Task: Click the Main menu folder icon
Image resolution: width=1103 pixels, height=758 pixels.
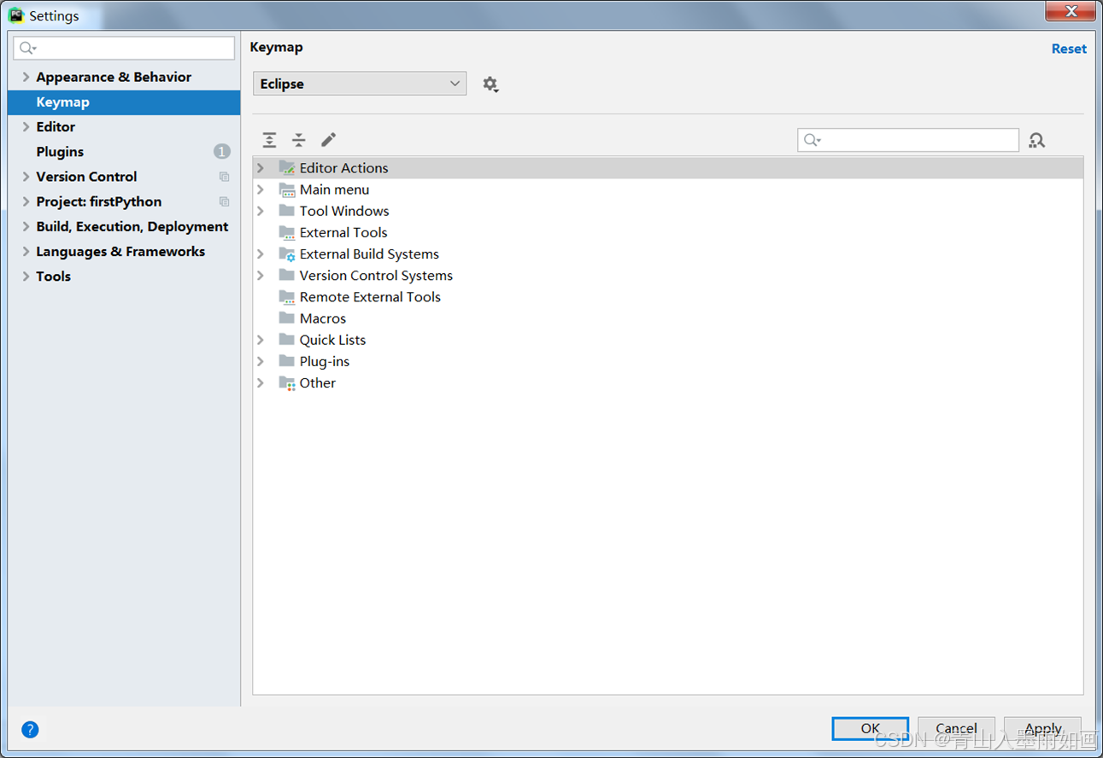Action: coord(287,189)
